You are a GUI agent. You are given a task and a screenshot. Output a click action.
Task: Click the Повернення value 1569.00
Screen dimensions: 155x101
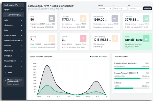(99, 20)
